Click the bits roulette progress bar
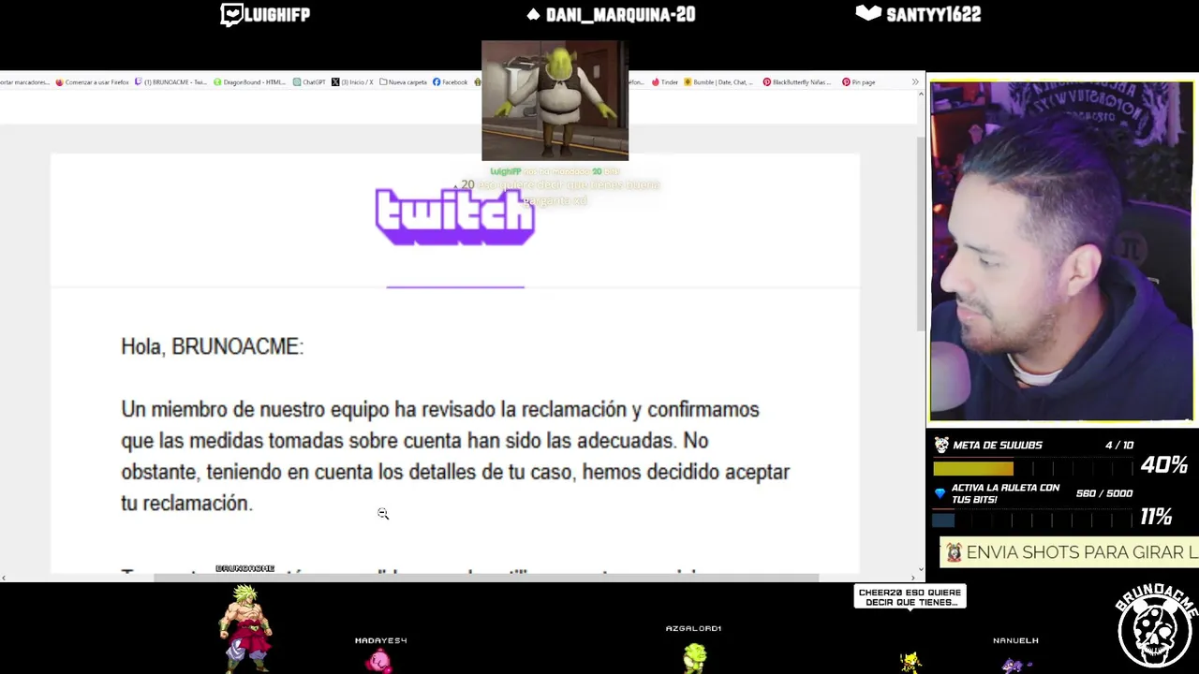Viewport: 1199px width, 674px height. [x=1031, y=520]
